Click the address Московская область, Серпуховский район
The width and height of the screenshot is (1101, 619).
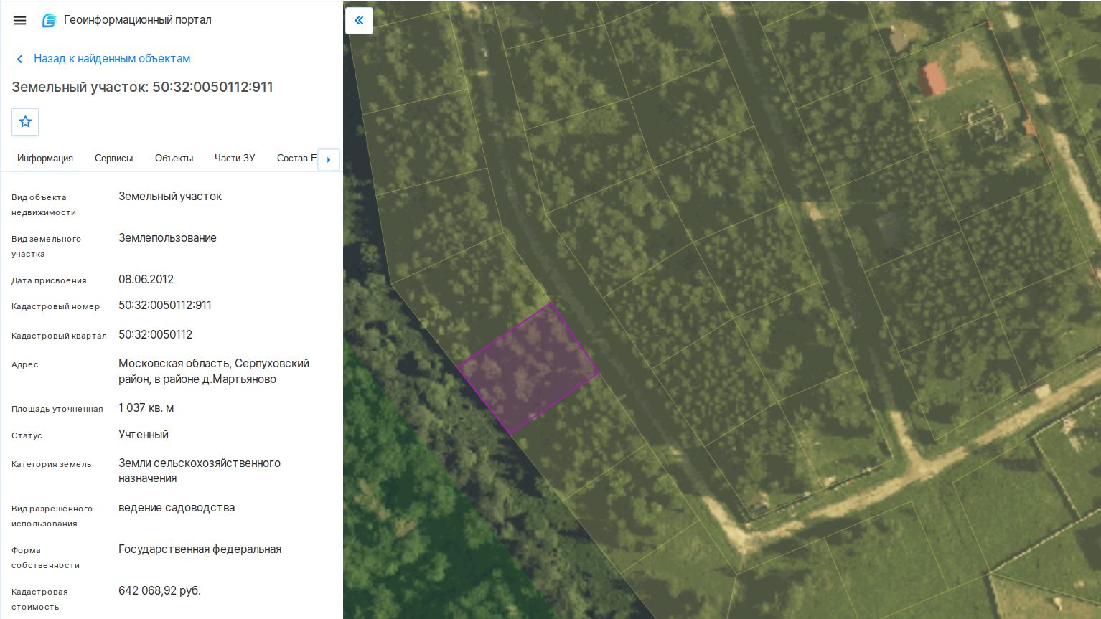(x=214, y=372)
